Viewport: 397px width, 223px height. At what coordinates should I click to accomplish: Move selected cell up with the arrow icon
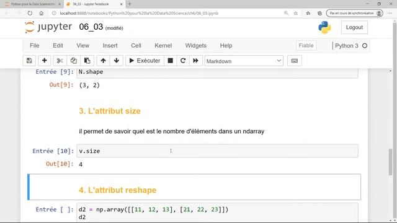103,61
